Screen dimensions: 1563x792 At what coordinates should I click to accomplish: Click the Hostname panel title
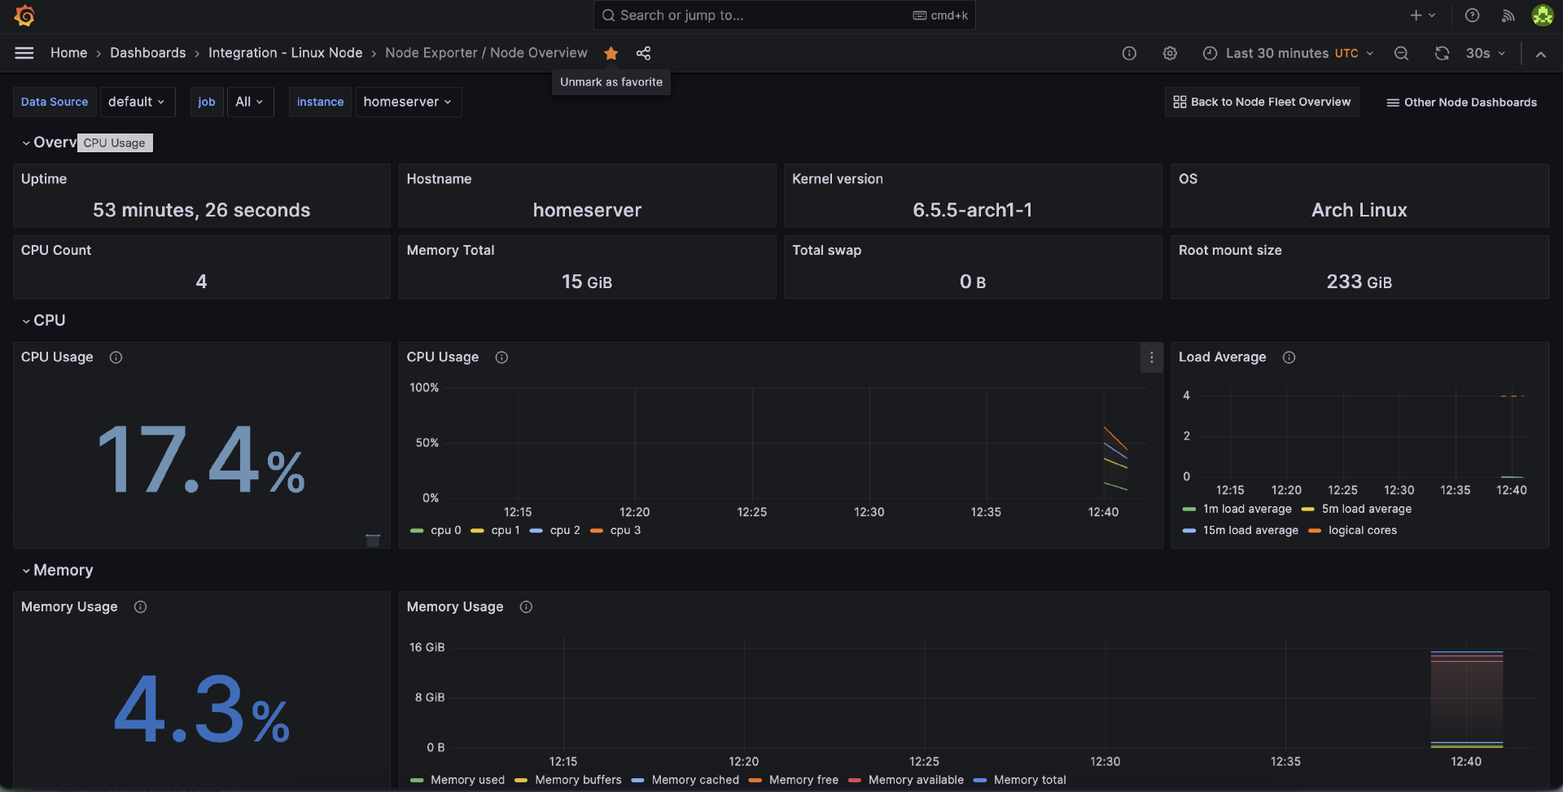point(439,179)
